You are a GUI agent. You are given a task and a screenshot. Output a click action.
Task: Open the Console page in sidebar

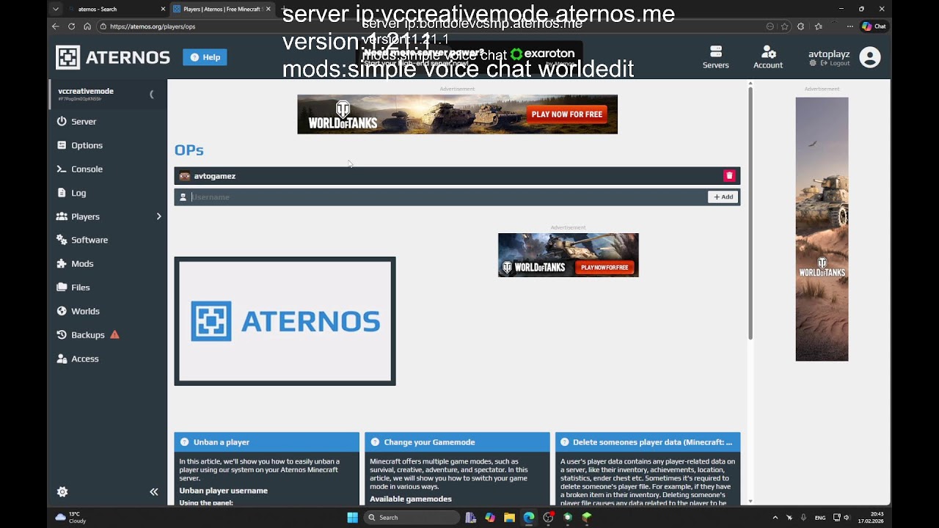87,169
